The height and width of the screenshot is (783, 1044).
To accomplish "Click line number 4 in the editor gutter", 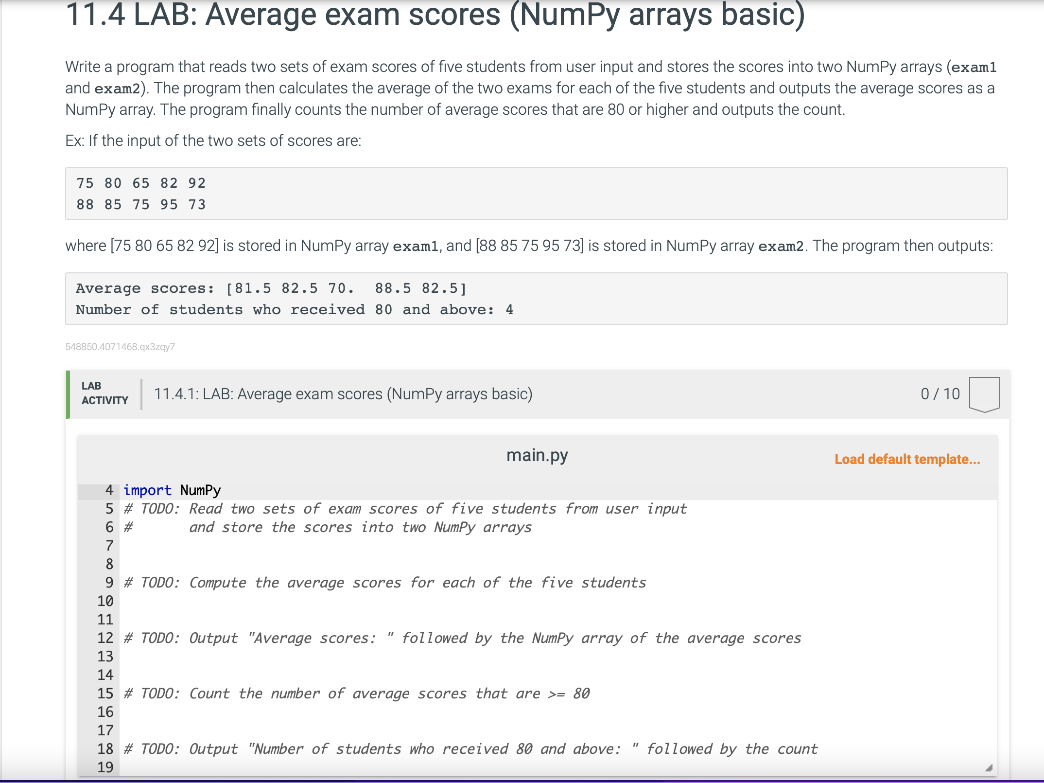I will coord(108,490).
